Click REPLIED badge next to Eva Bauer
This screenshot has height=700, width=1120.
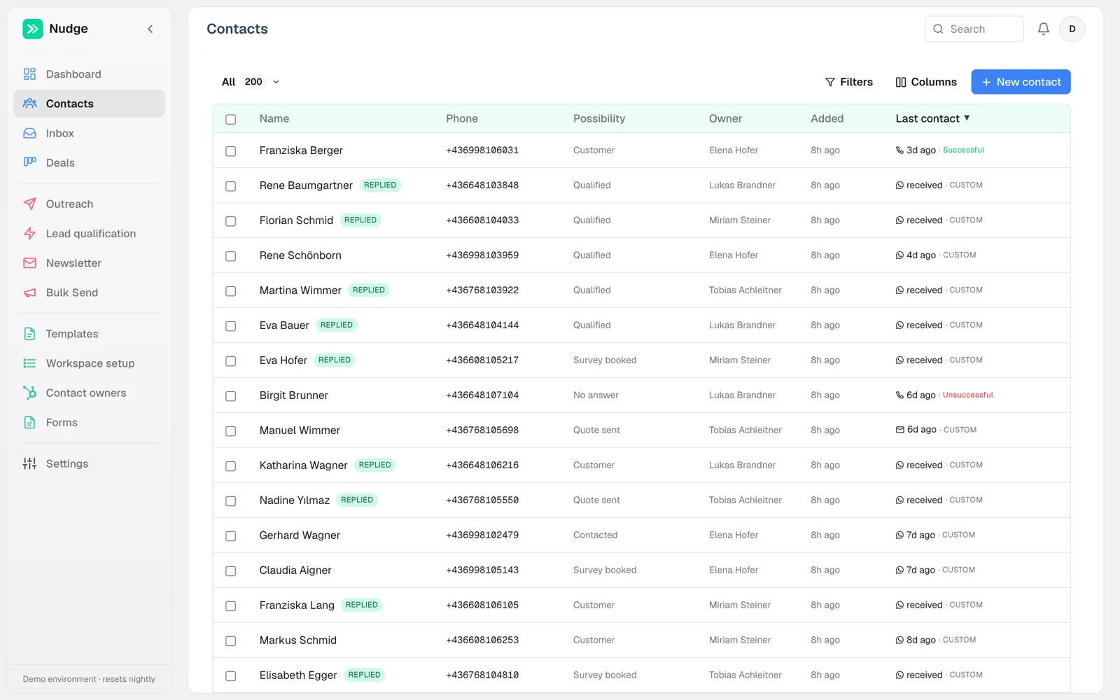click(x=337, y=325)
